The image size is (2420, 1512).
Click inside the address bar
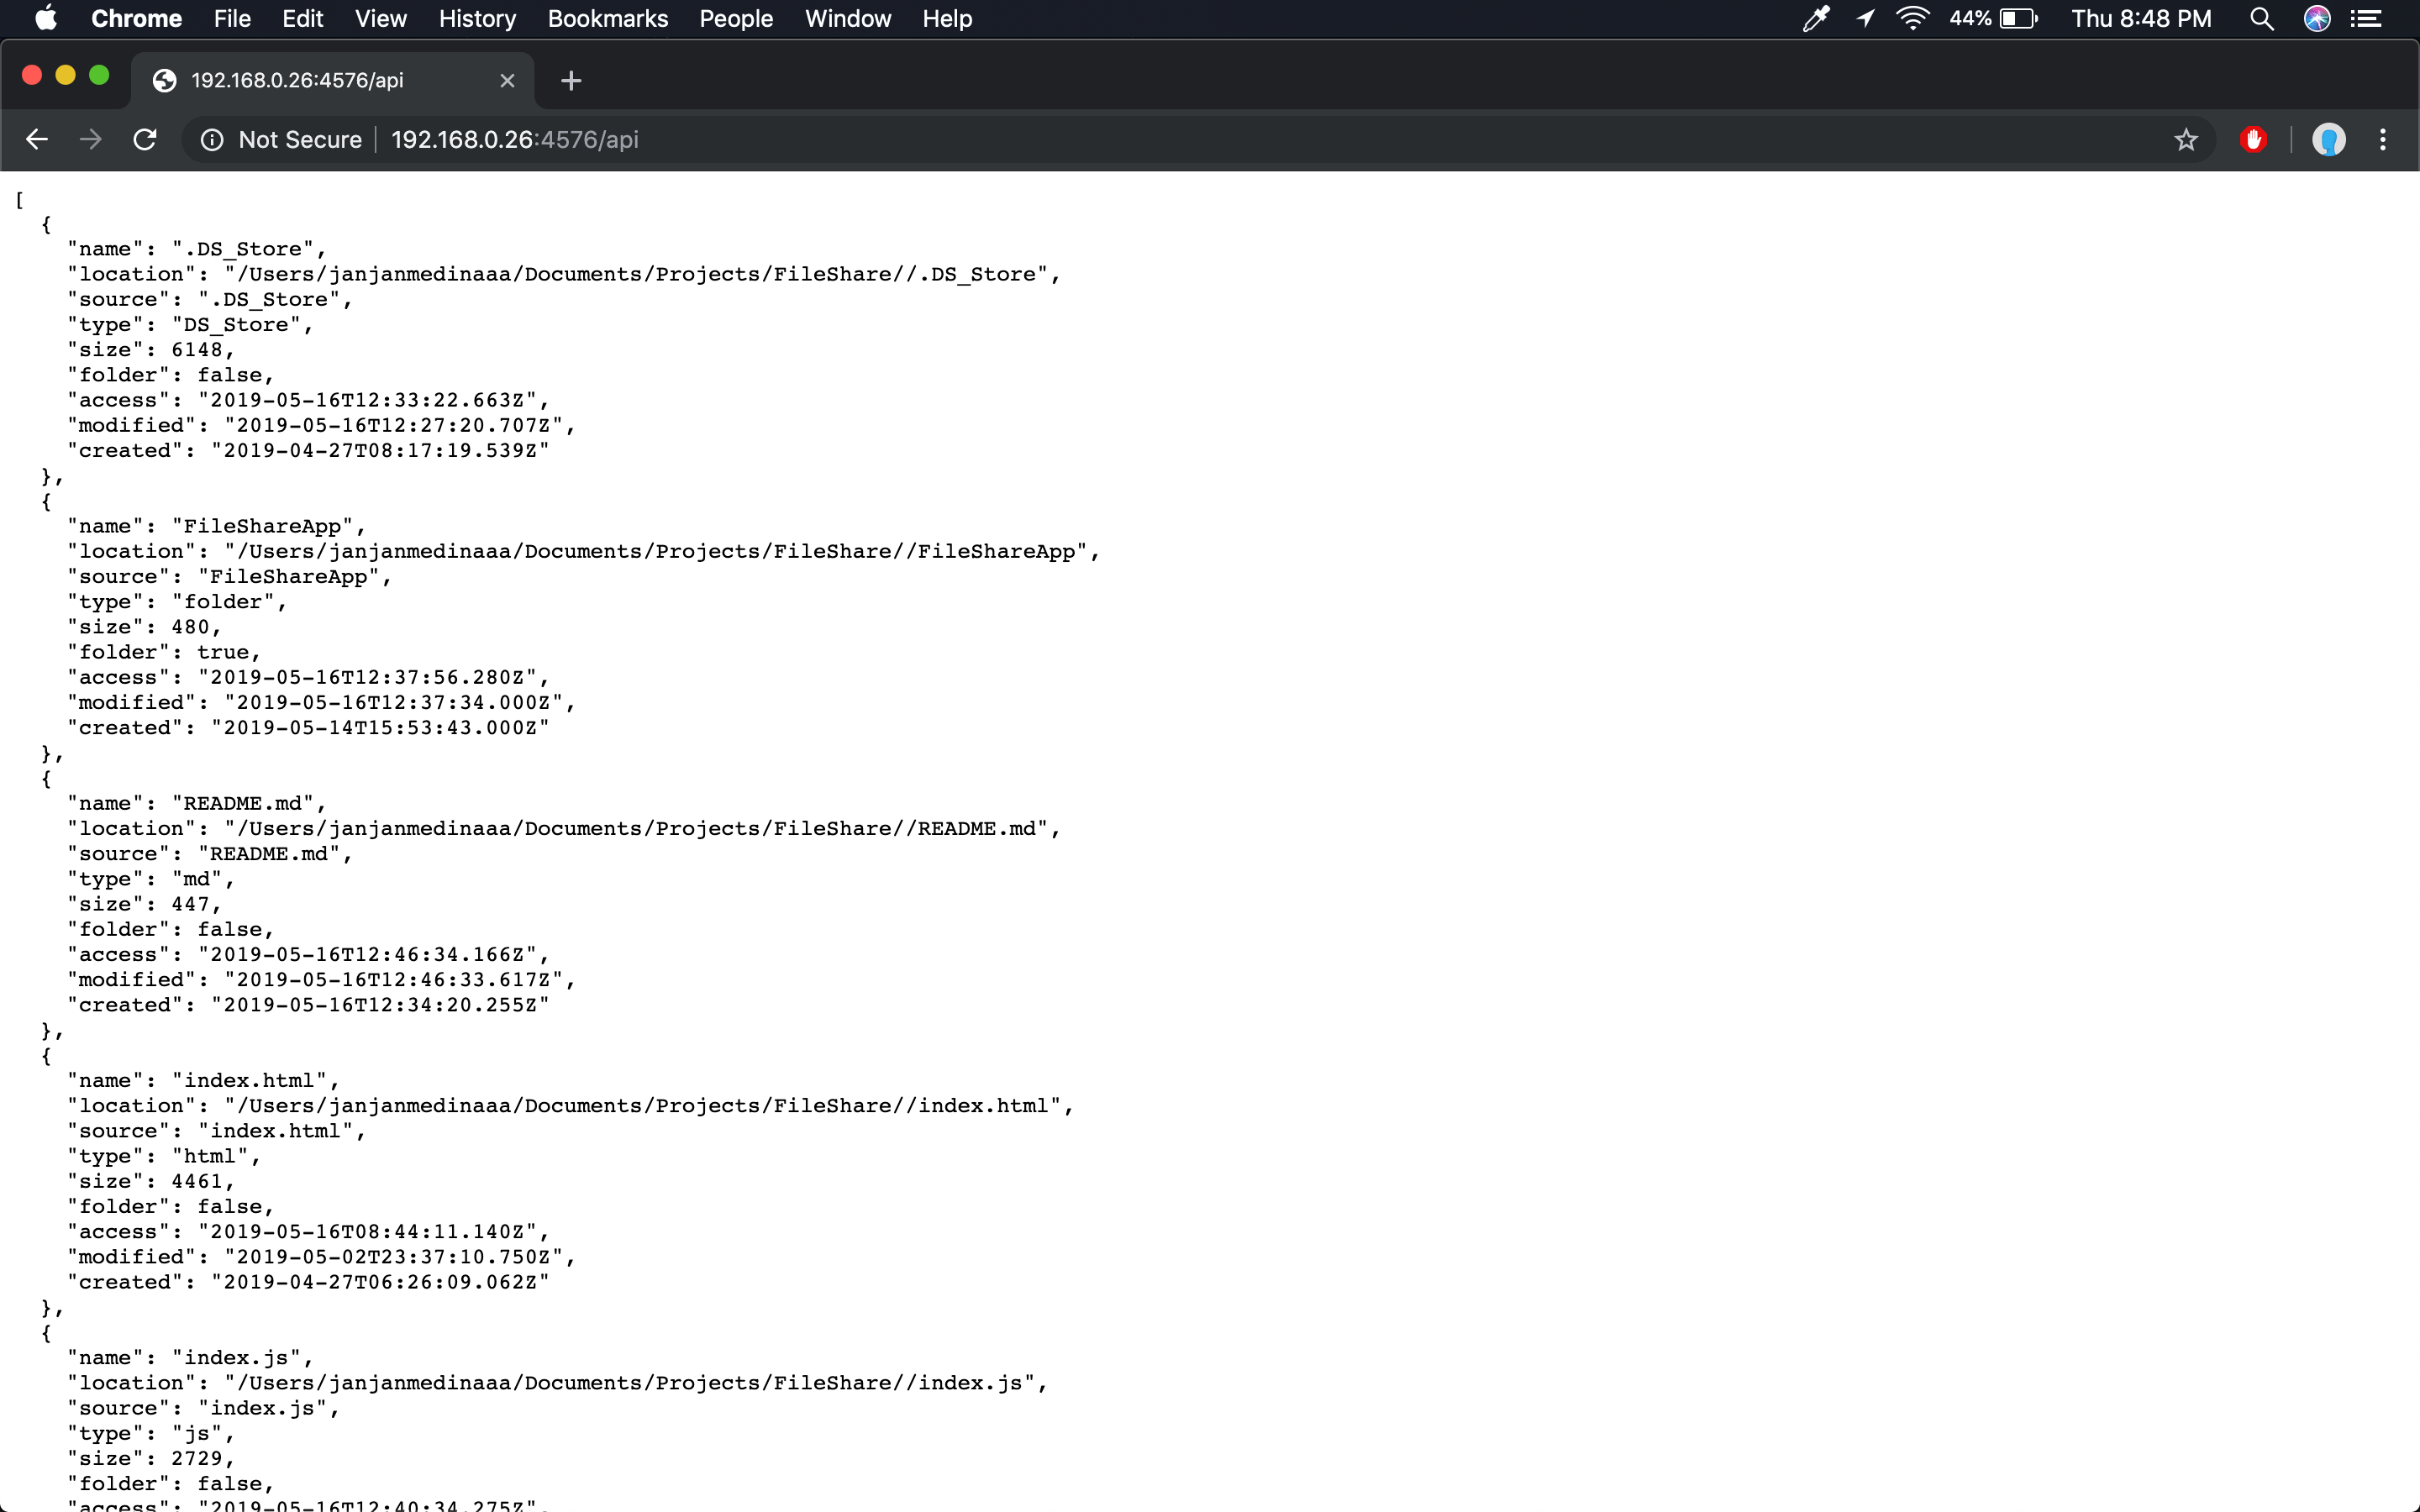tap(900, 139)
